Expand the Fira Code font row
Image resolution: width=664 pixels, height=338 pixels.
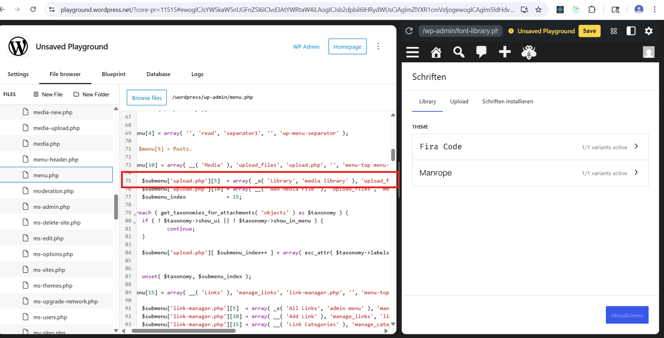(530, 147)
